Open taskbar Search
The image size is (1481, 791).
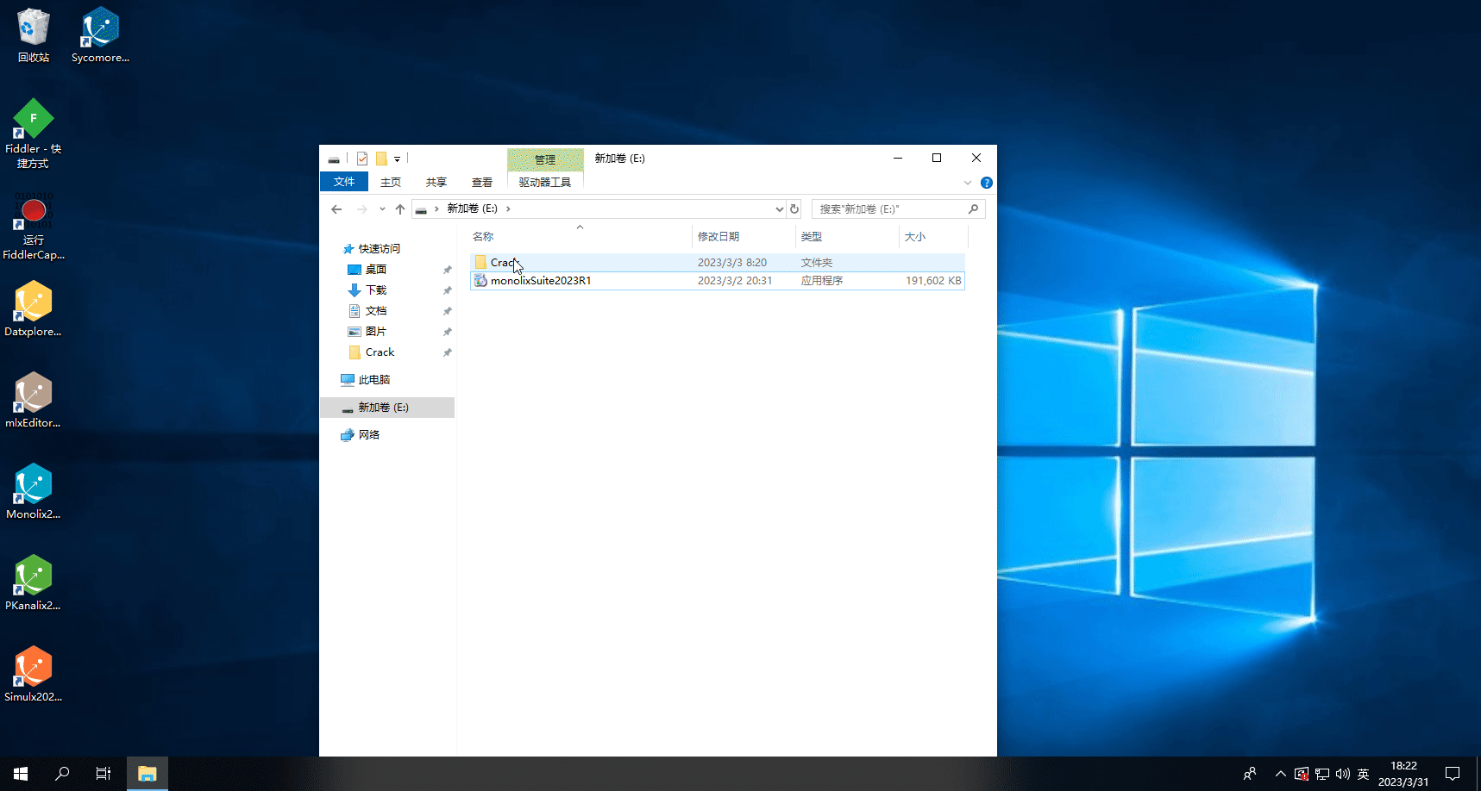(62, 774)
